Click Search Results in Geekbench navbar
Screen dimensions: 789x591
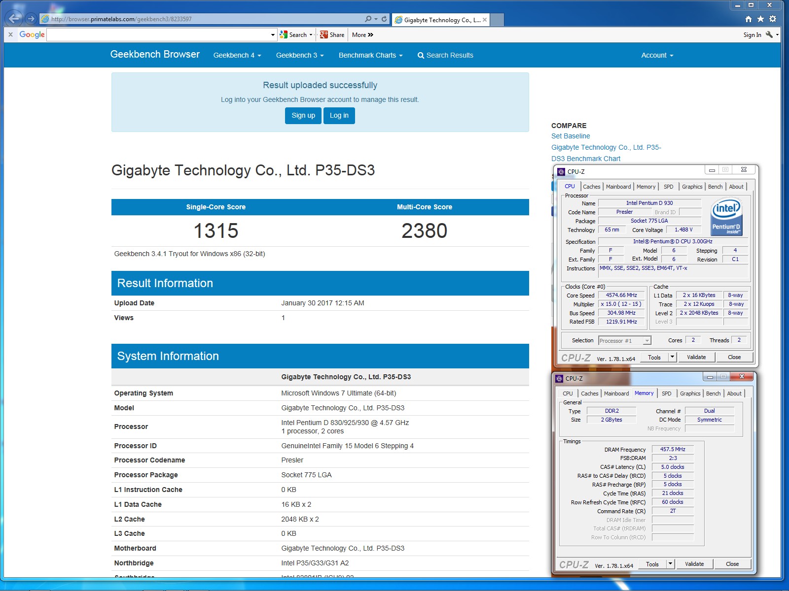(445, 55)
